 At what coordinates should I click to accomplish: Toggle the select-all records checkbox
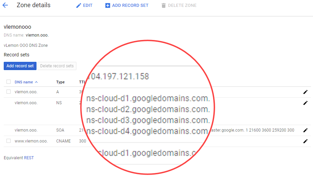(x=9, y=82)
